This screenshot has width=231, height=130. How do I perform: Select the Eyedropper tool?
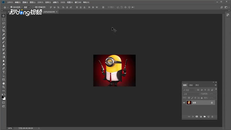[4, 34]
